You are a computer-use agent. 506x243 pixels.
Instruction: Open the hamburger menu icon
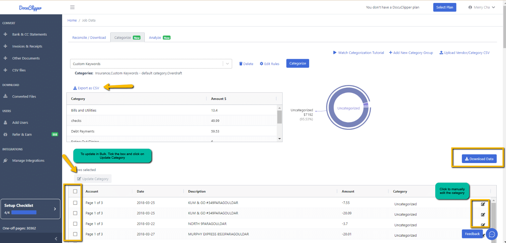[x=72, y=7]
